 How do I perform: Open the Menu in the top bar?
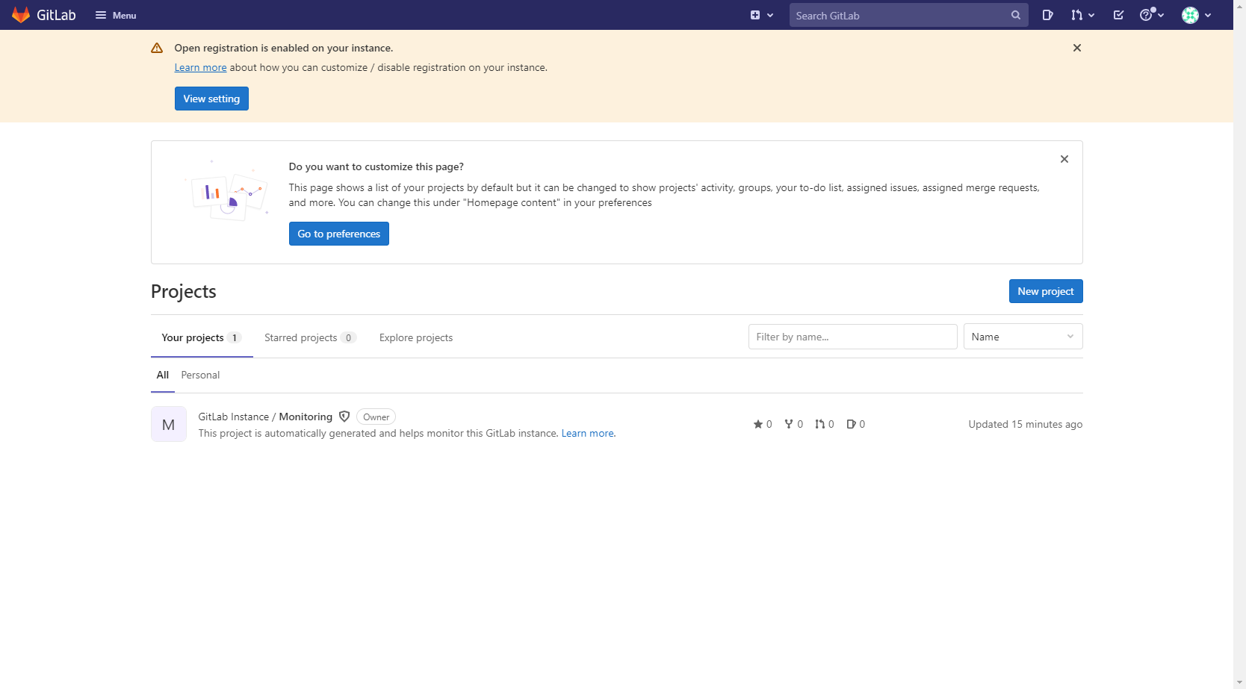tap(116, 15)
